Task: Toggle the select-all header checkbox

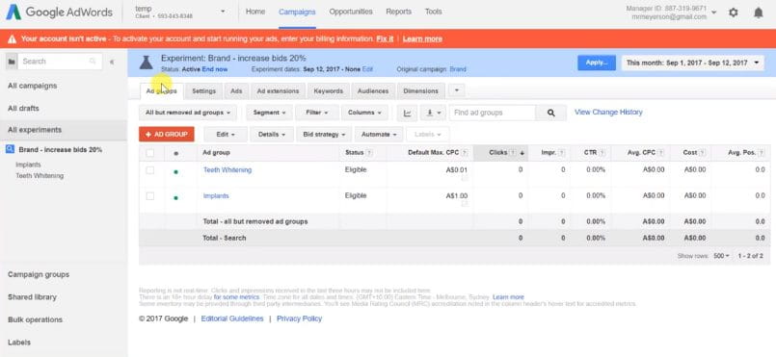Action: (150, 153)
